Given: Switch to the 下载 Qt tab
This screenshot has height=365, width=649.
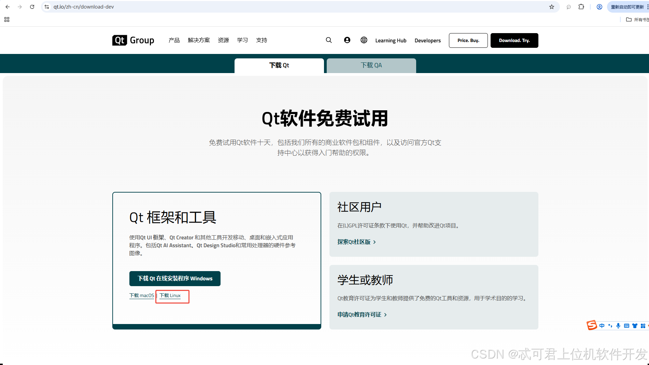Looking at the screenshot, I should 279,66.
